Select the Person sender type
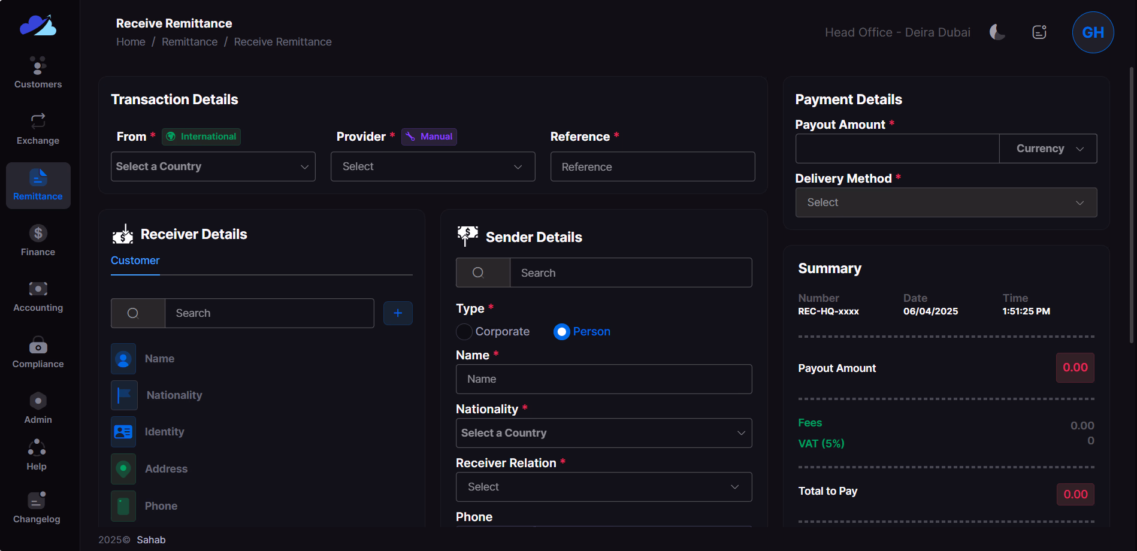 (x=561, y=332)
